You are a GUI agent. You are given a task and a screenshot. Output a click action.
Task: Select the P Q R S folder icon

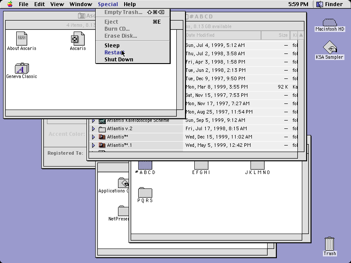145,192
